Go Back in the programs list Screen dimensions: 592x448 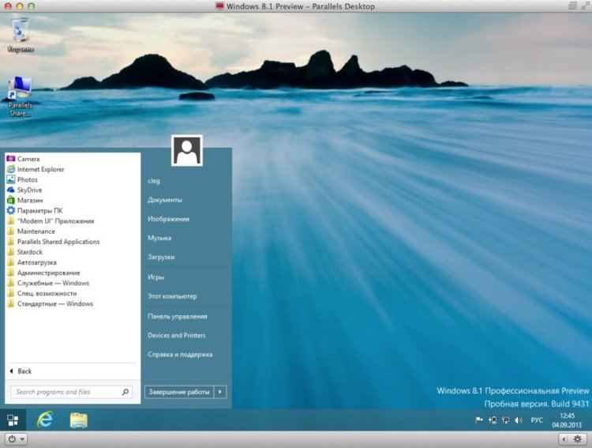[x=21, y=371]
